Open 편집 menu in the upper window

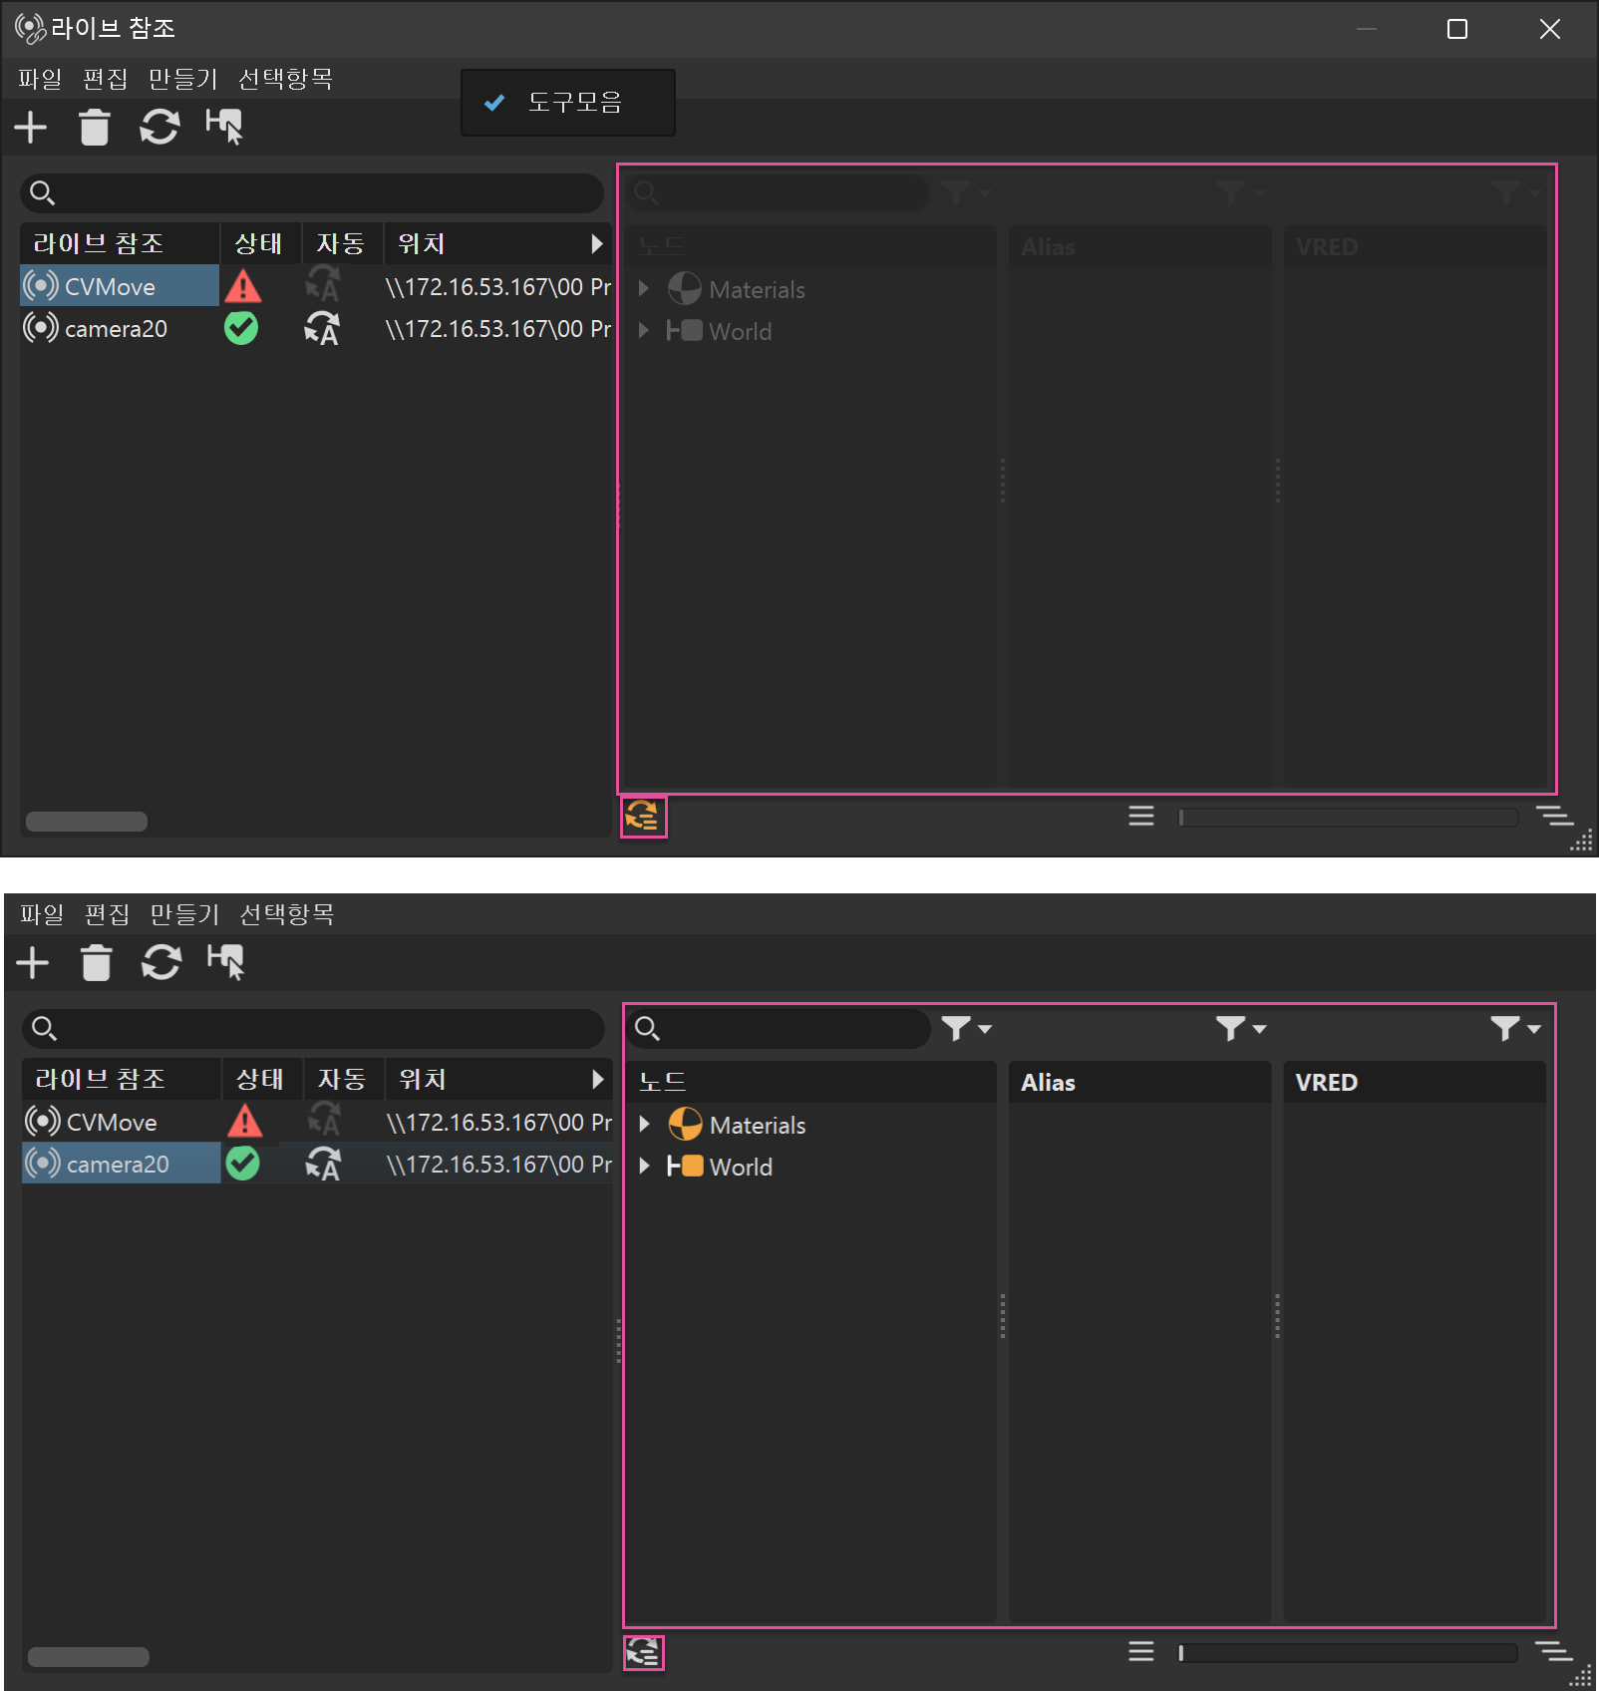tap(106, 79)
